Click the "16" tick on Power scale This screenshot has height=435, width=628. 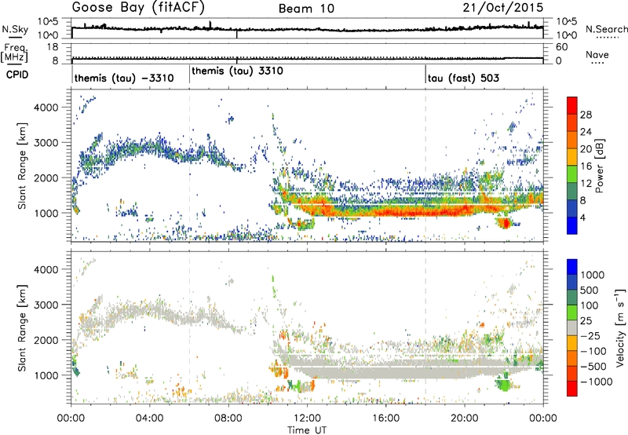[586, 166]
